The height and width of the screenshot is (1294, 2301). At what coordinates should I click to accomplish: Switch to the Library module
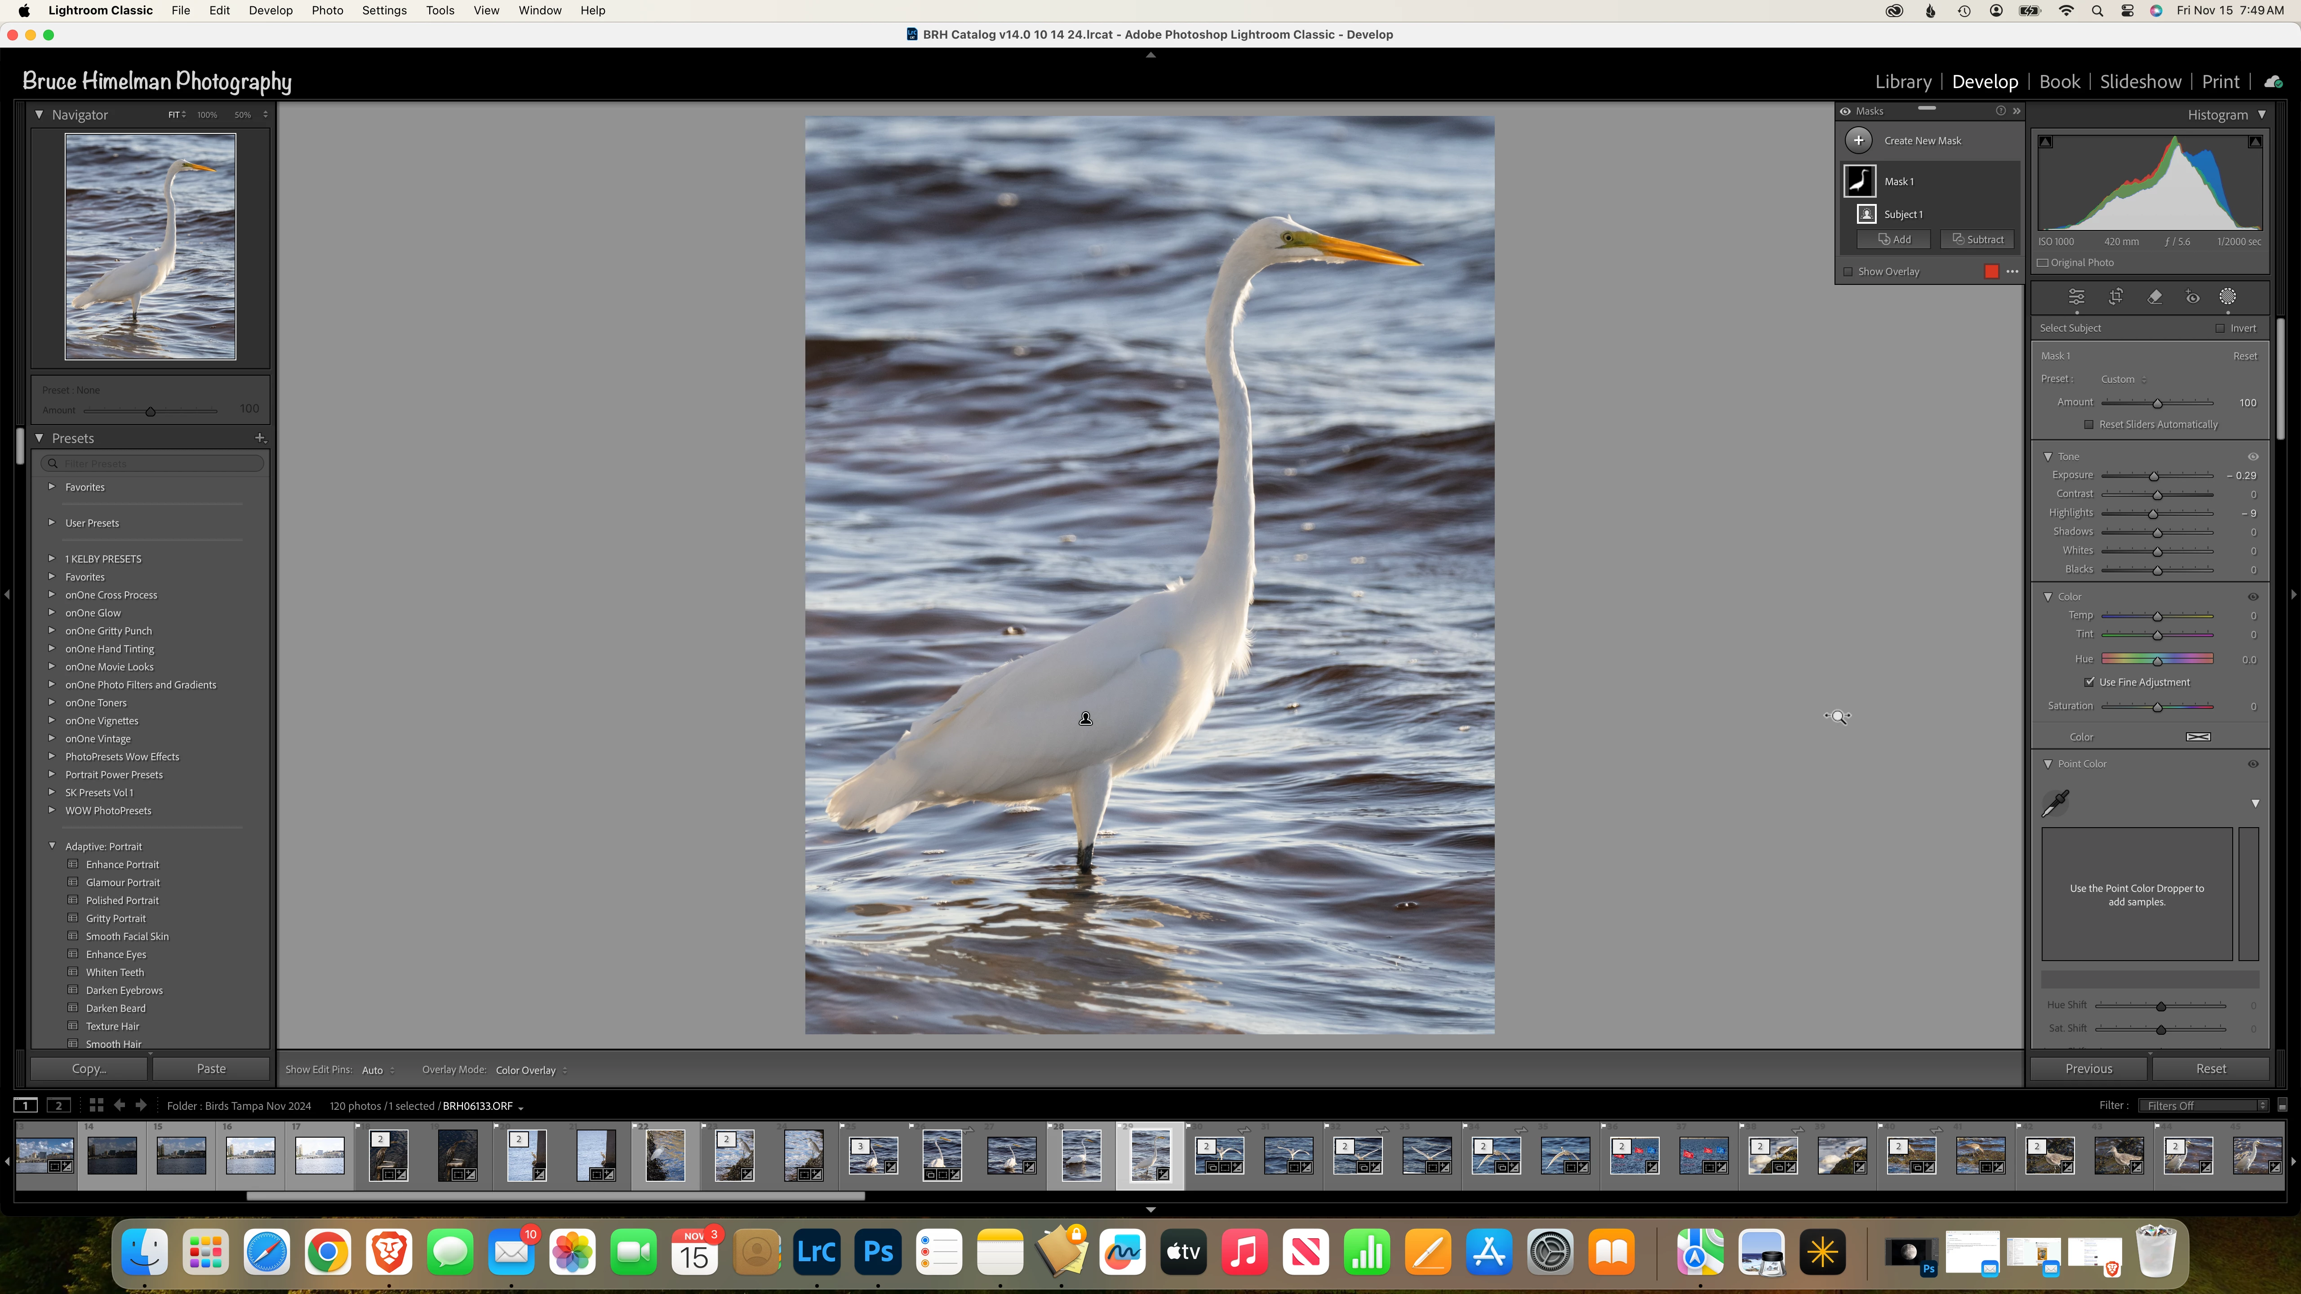(1903, 81)
